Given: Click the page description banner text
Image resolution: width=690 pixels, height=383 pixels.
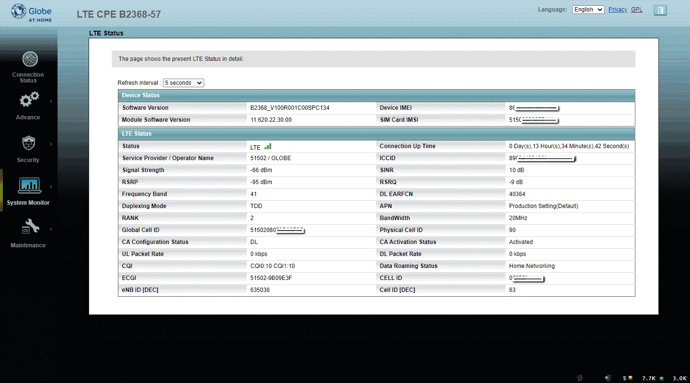Looking at the screenshot, I should pos(181,59).
